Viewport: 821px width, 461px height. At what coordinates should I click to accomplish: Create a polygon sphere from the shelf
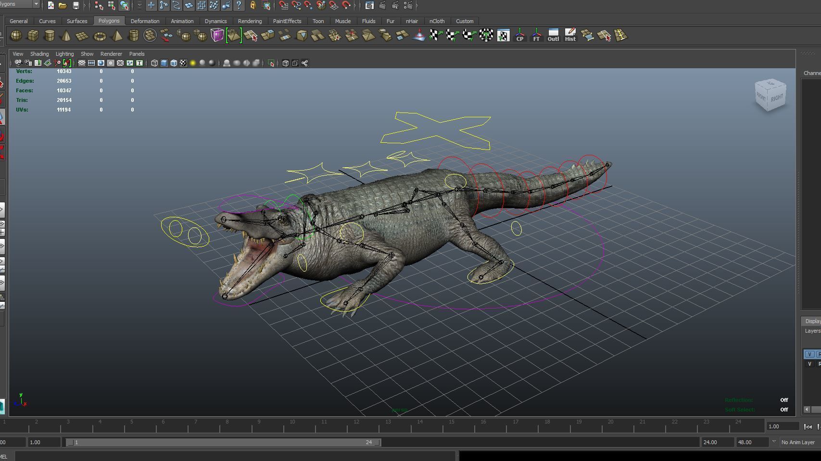pos(16,36)
